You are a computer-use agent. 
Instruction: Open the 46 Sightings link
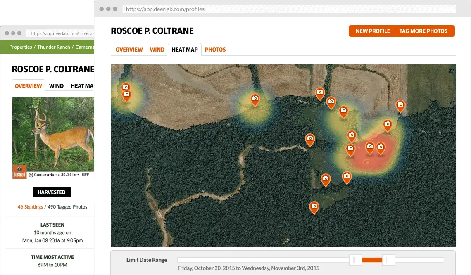pos(30,206)
